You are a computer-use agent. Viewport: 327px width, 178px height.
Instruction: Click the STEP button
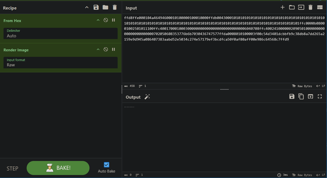[12, 168]
